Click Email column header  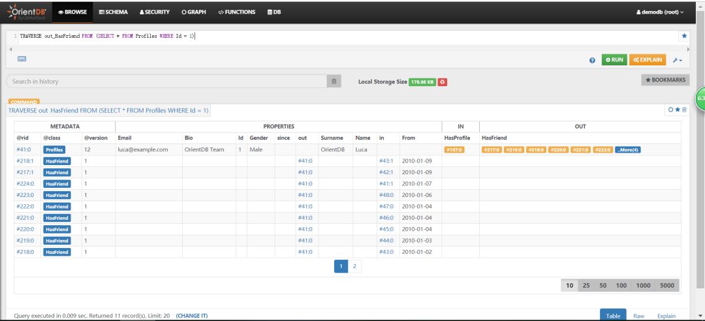coord(124,138)
